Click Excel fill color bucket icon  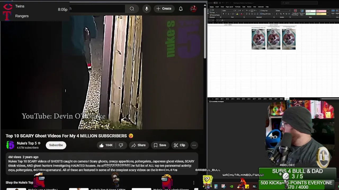(x=237, y=14)
